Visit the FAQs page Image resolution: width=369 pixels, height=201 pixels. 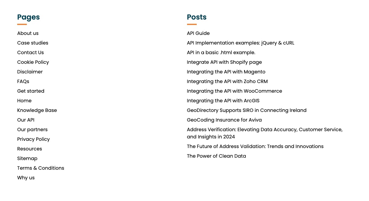(x=23, y=81)
